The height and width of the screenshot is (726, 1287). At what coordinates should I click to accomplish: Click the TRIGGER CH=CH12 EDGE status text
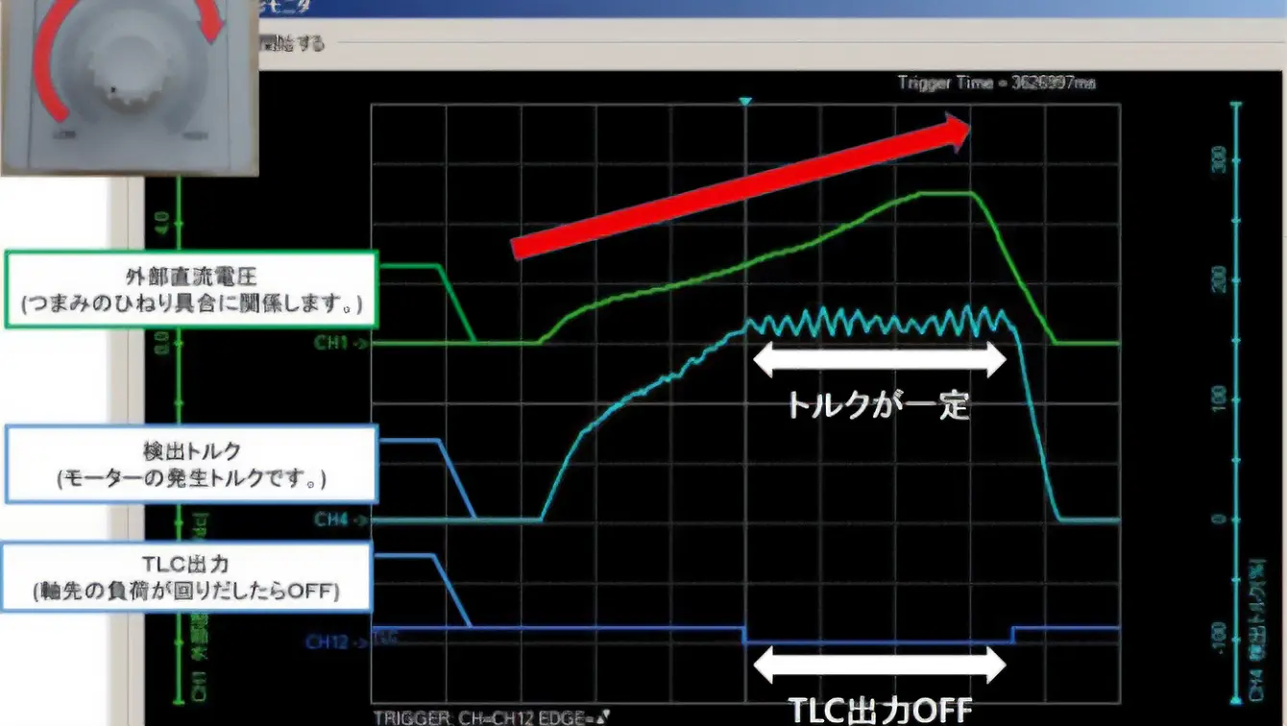(491, 716)
